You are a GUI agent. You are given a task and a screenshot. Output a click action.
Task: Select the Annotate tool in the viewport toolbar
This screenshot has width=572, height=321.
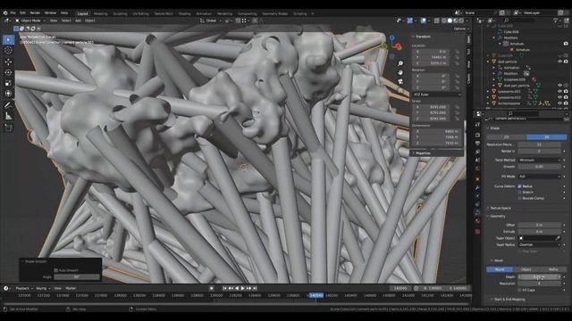(8, 105)
